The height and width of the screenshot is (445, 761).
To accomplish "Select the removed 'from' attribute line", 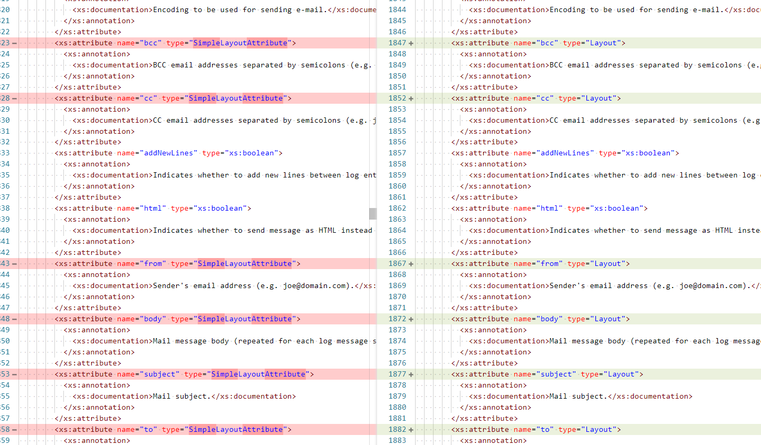I will pyautogui.click(x=177, y=263).
